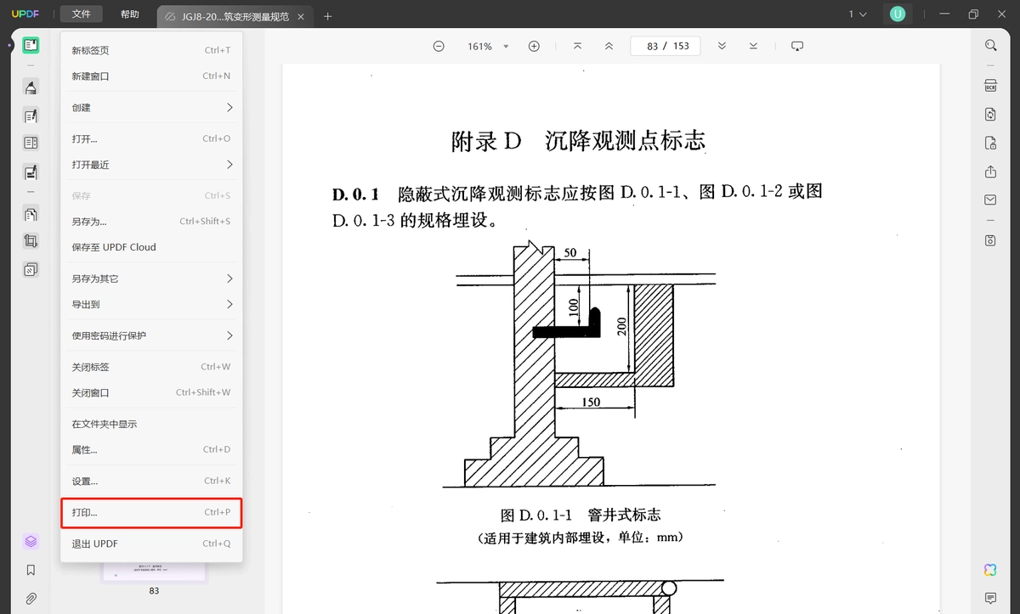Start slideshow presentation mode icon
Viewport: 1020px width, 614px height.
pyautogui.click(x=797, y=46)
